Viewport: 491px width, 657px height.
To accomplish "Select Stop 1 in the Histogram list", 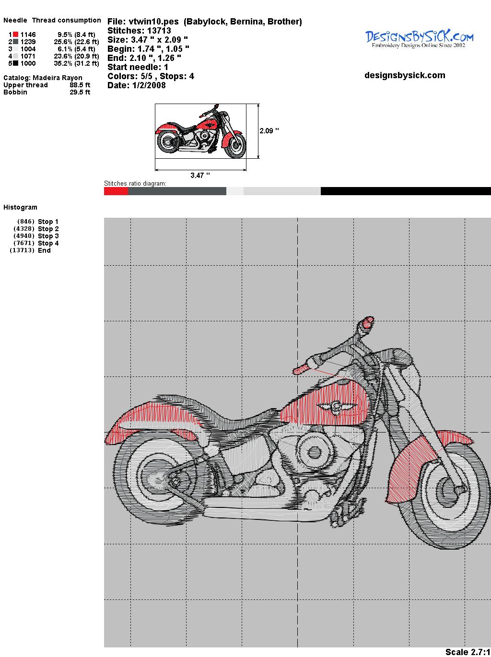I will pos(48,222).
